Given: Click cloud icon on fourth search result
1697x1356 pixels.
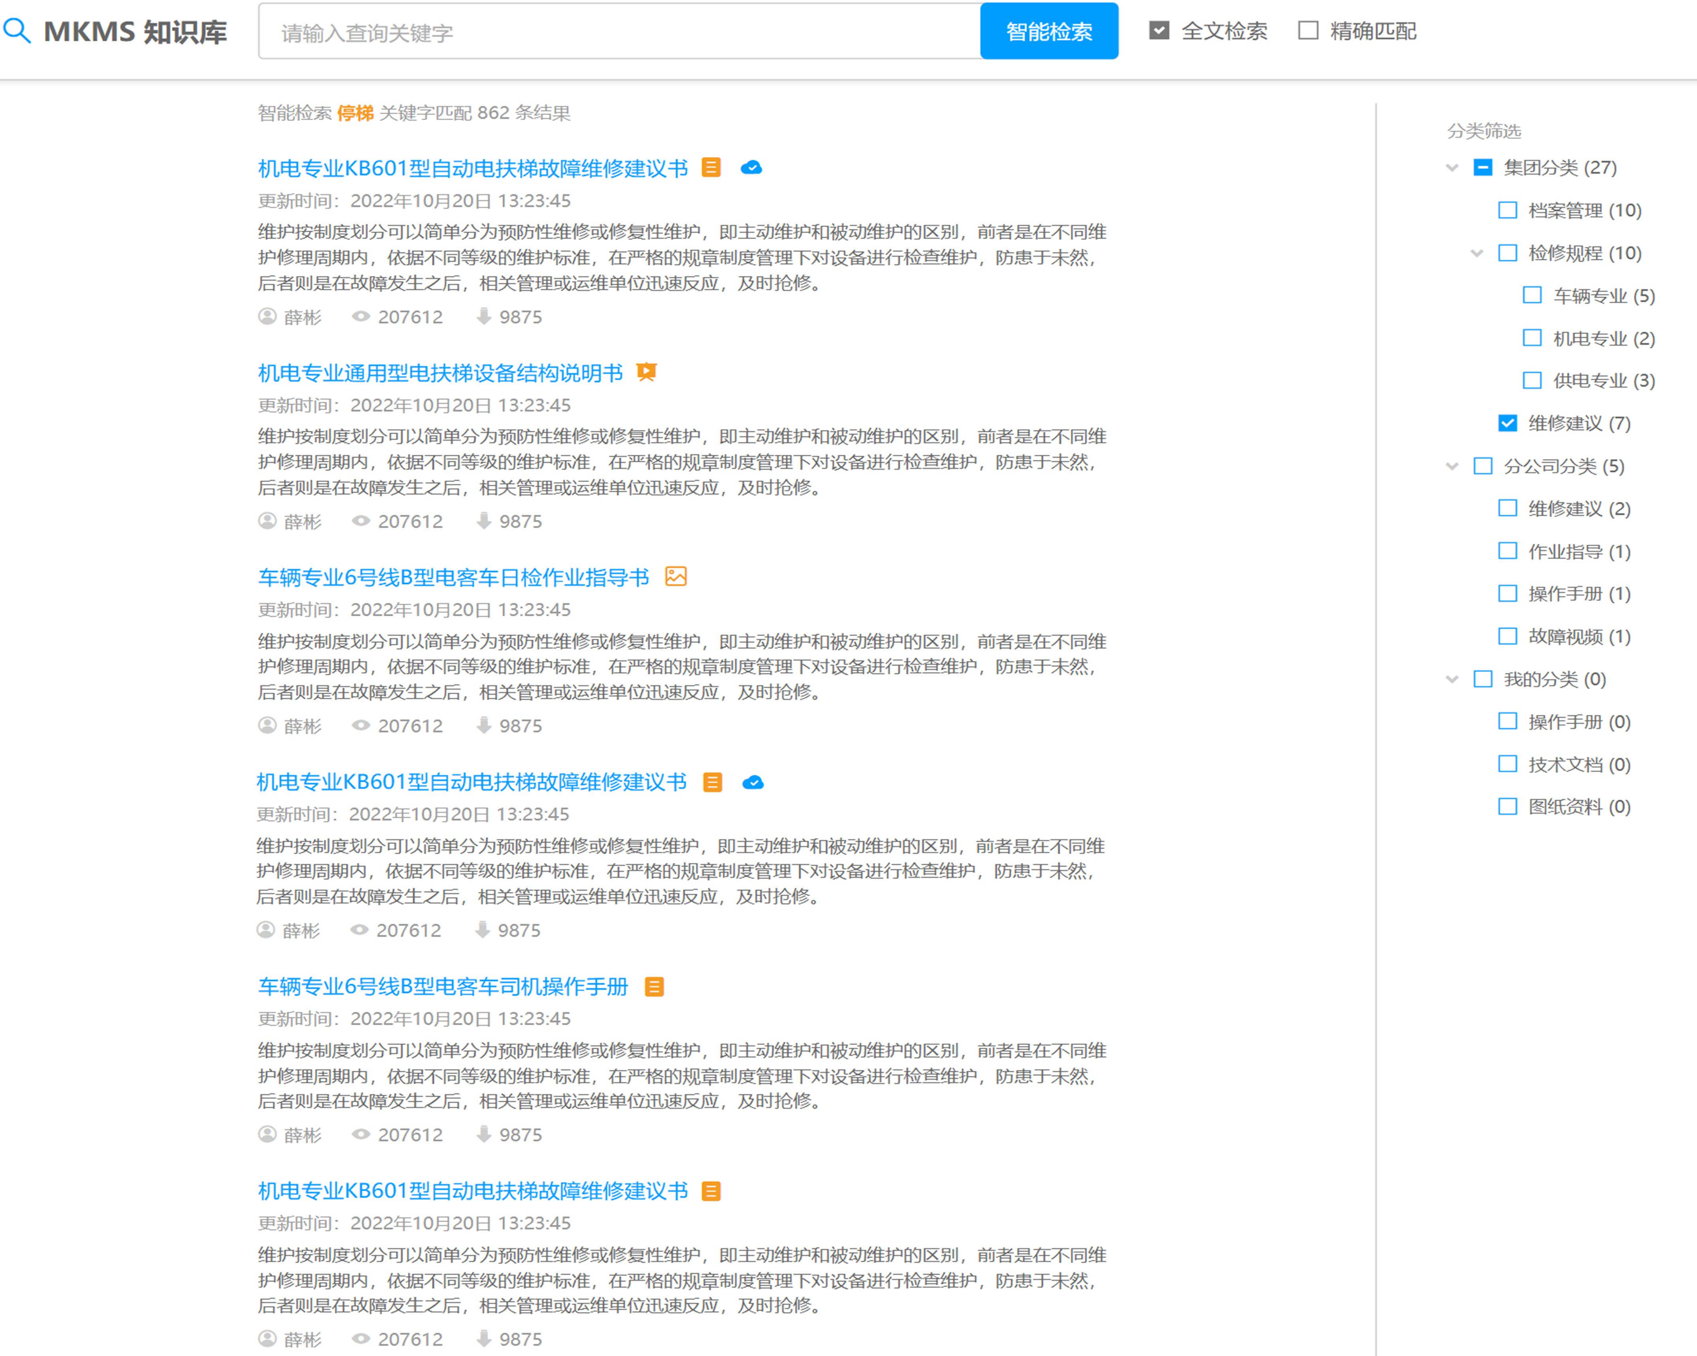Looking at the screenshot, I should pos(753,782).
